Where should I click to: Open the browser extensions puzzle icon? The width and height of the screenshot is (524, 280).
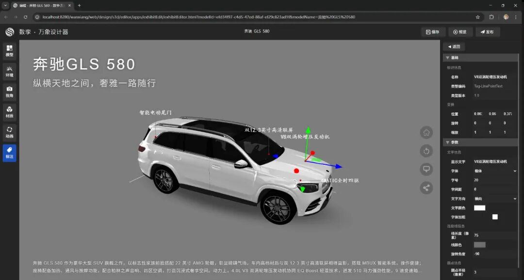pos(491,17)
